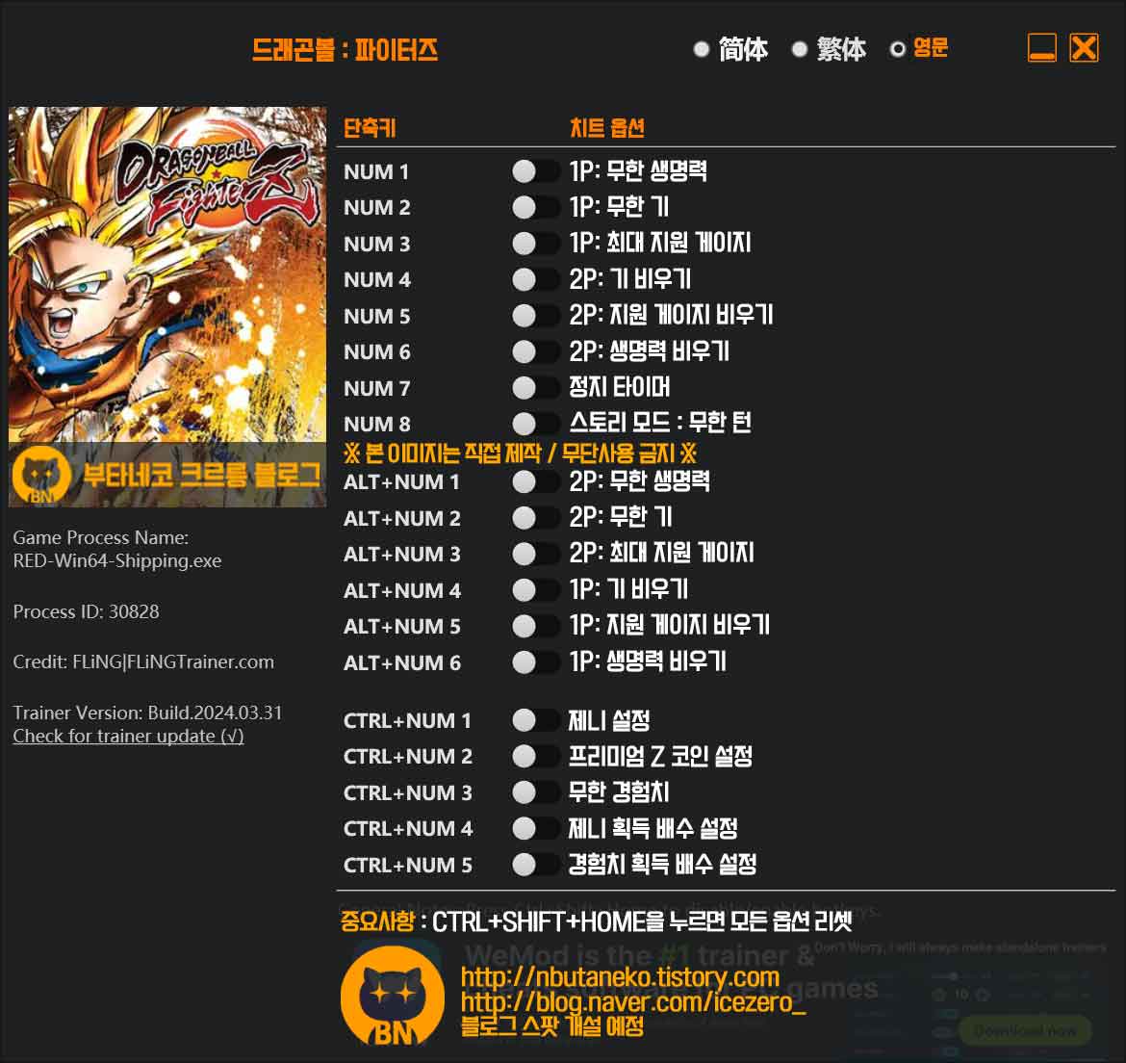
Task: Click the NUM 1 hotkey label
Action: pos(376,172)
